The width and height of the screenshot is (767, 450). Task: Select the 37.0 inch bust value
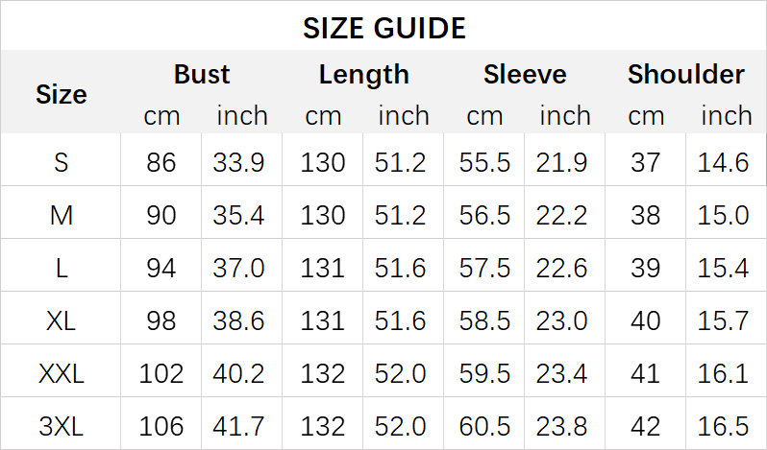pyautogui.click(x=239, y=268)
